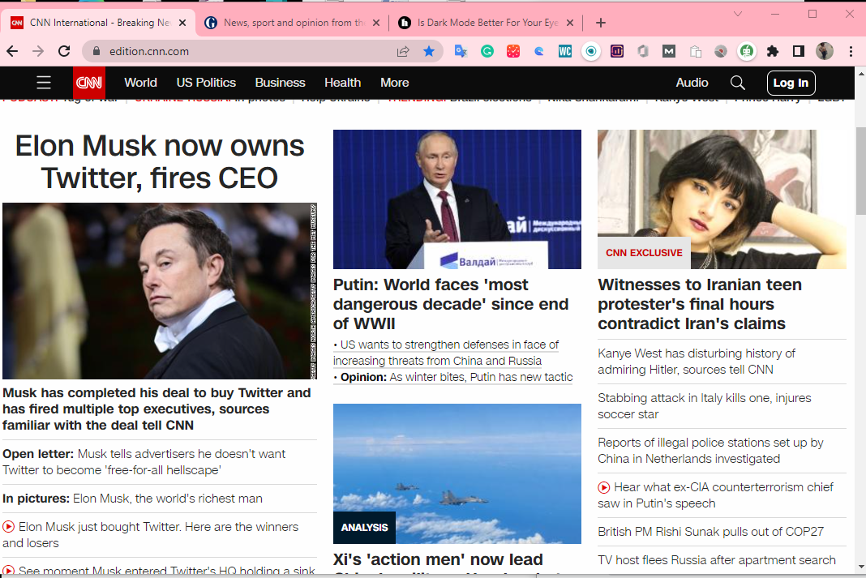
Task: Open the grey Office extension icon
Action: click(643, 51)
